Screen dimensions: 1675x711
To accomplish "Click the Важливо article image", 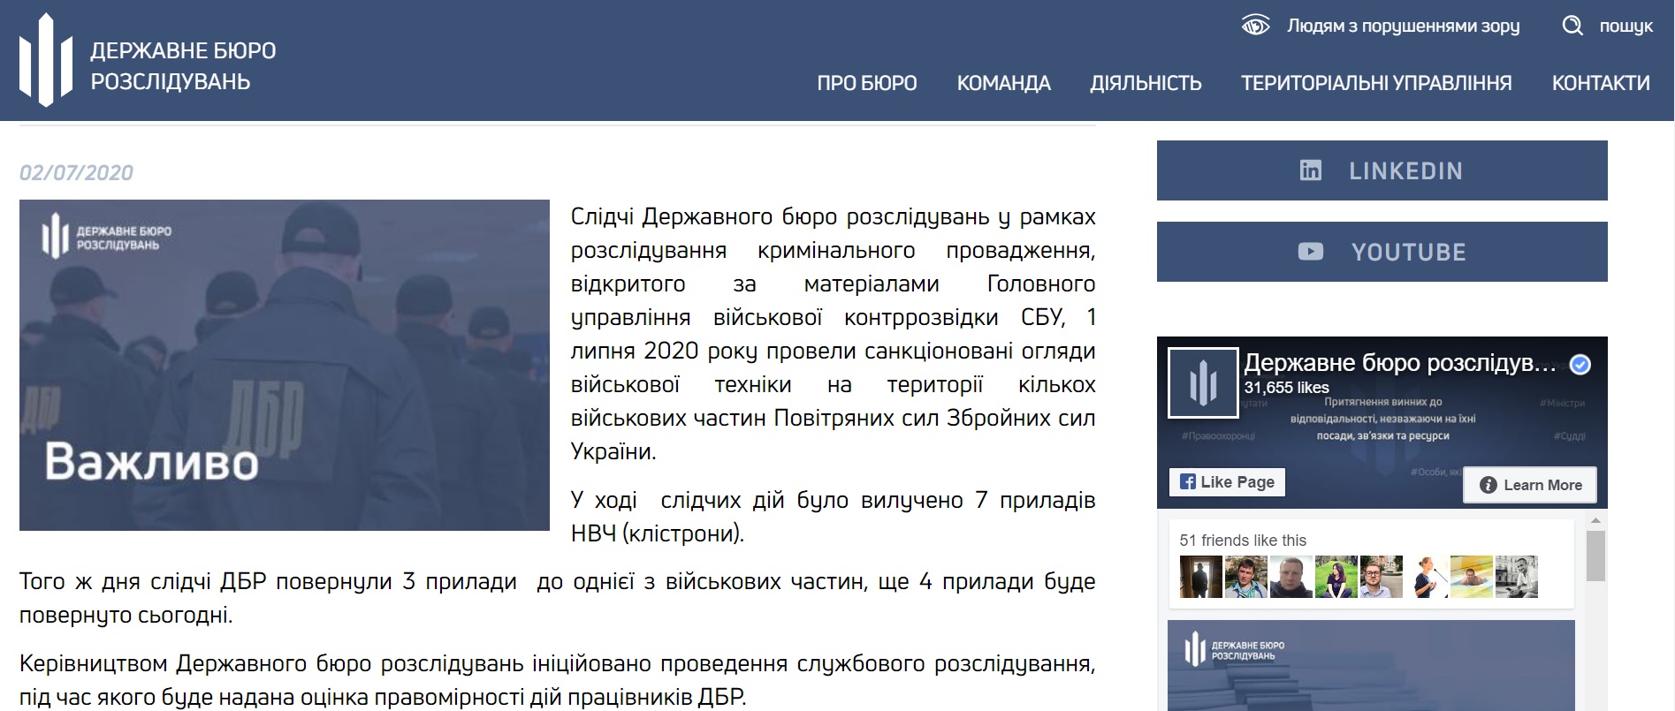I will [x=285, y=365].
